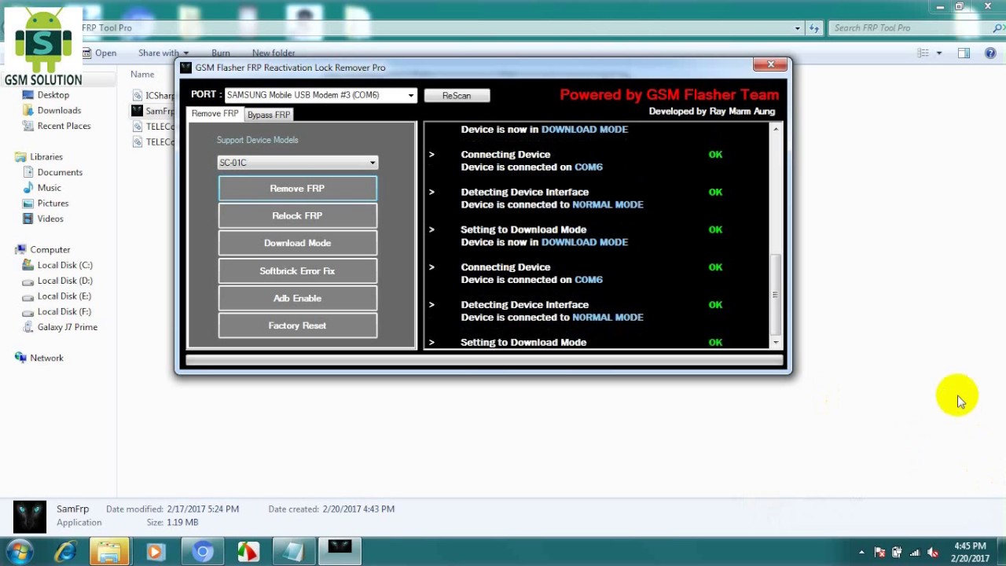This screenshot has height=566, width=1006.
Task: Select the SamFrp file in Explorer list
Action: tap(154, 111)
